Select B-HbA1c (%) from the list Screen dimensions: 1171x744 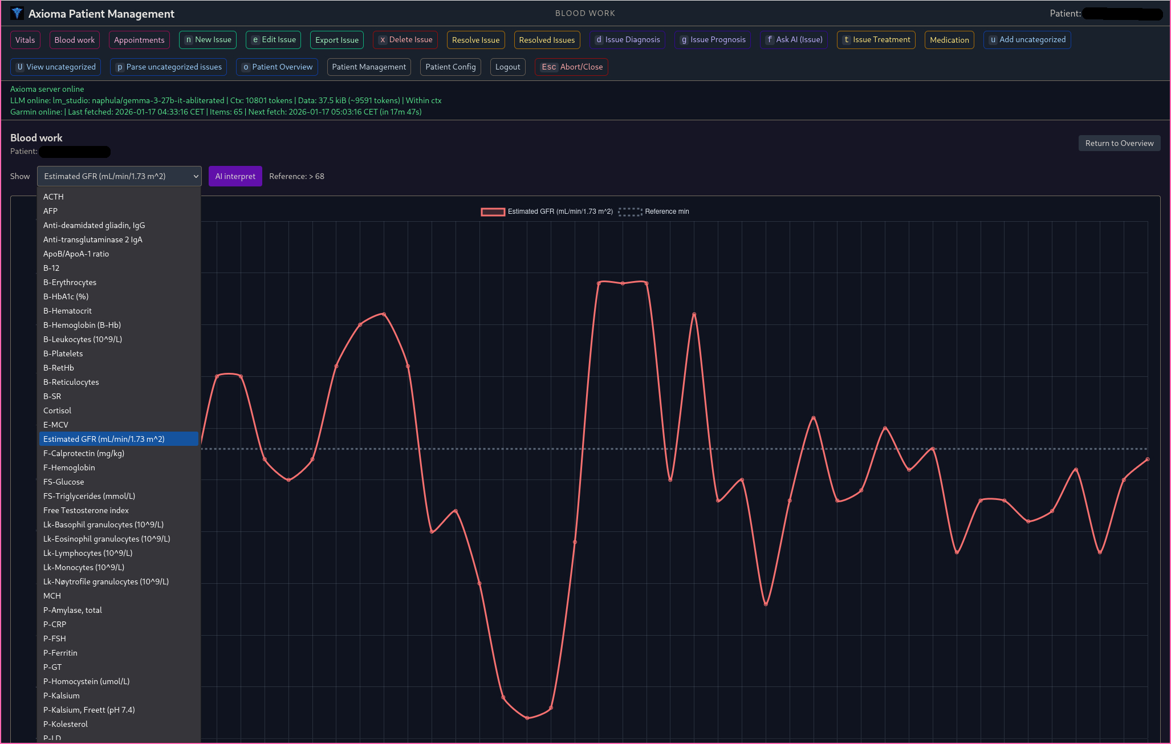tap(66, 296)
